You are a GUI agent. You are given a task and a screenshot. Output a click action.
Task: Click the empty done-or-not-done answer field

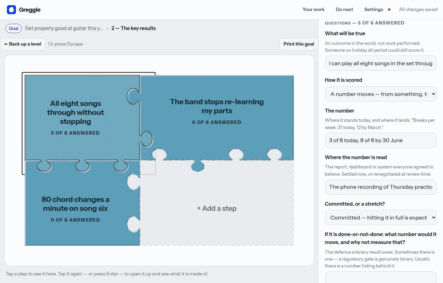point(381,277)
